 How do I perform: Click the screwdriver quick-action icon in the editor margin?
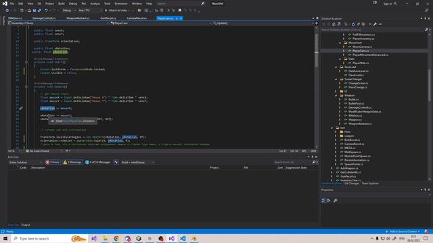point(21,108)
